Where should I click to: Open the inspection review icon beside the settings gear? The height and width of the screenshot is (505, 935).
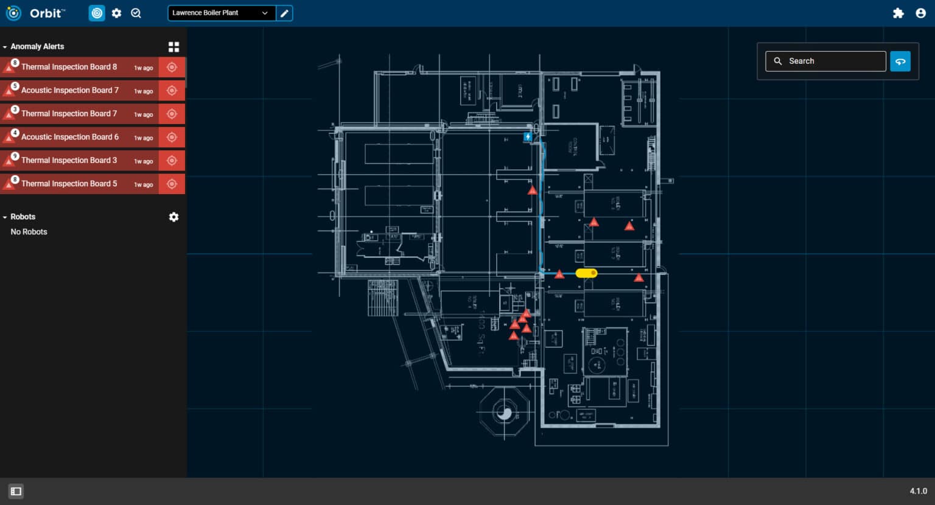136,13
